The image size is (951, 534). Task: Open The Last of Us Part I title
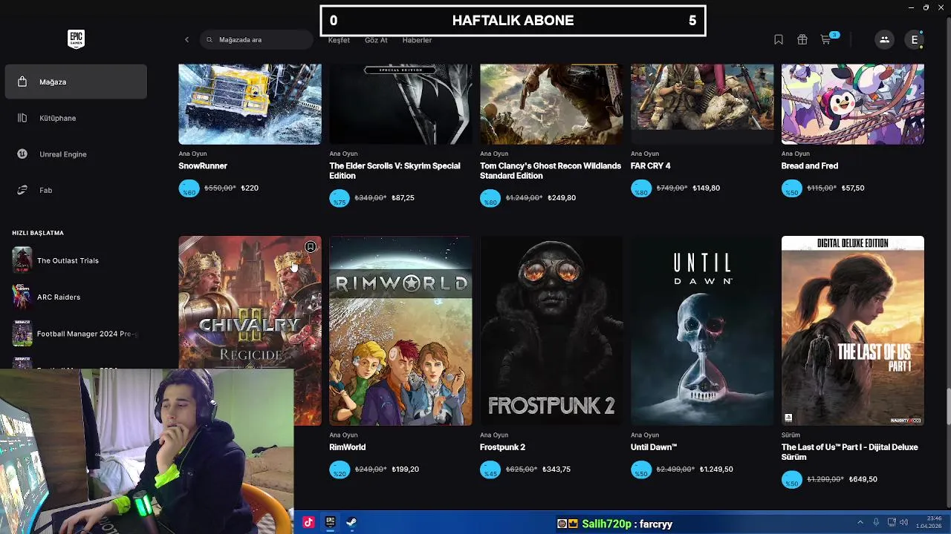tap(849, 452)
